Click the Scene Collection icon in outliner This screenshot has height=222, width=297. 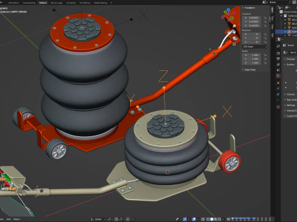coord(281,12)
